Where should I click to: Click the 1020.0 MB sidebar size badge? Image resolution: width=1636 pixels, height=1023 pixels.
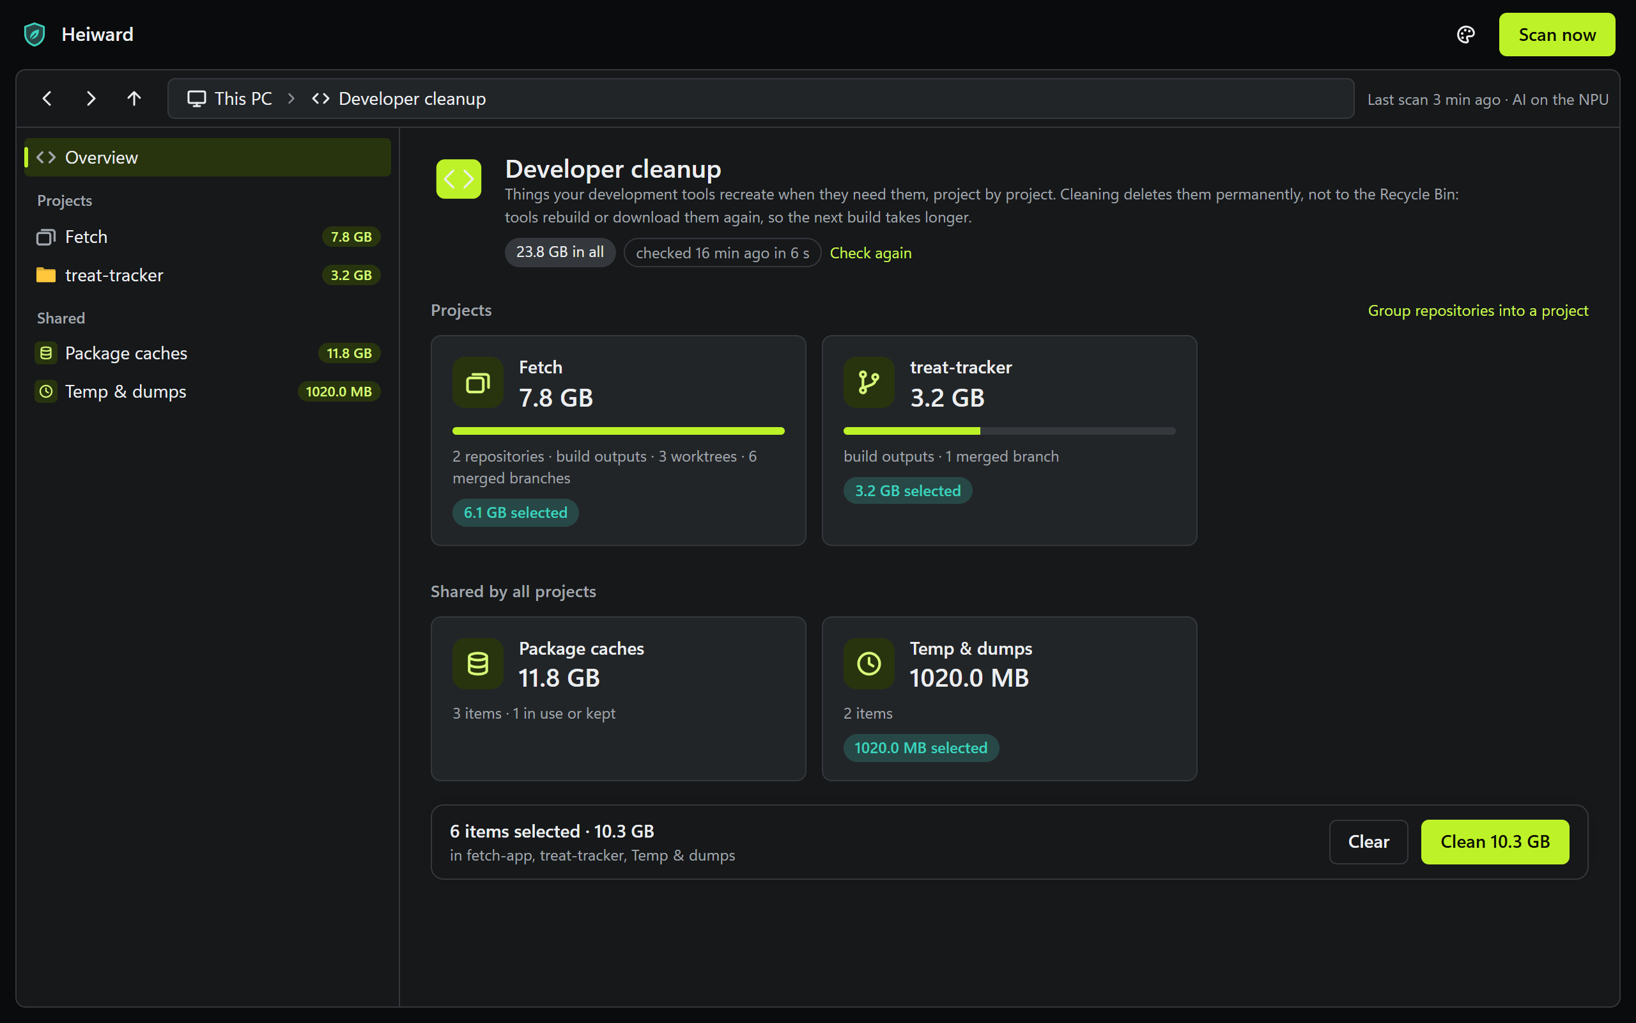coord(339,392)
